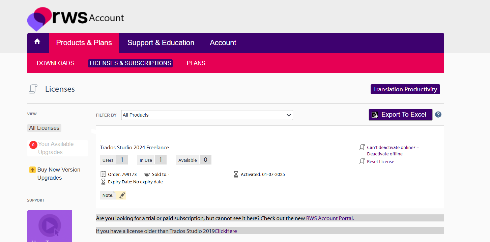The height and width of the screenshot is (242, 490).
Task: Click the Note: label
Action: (108, 195)
